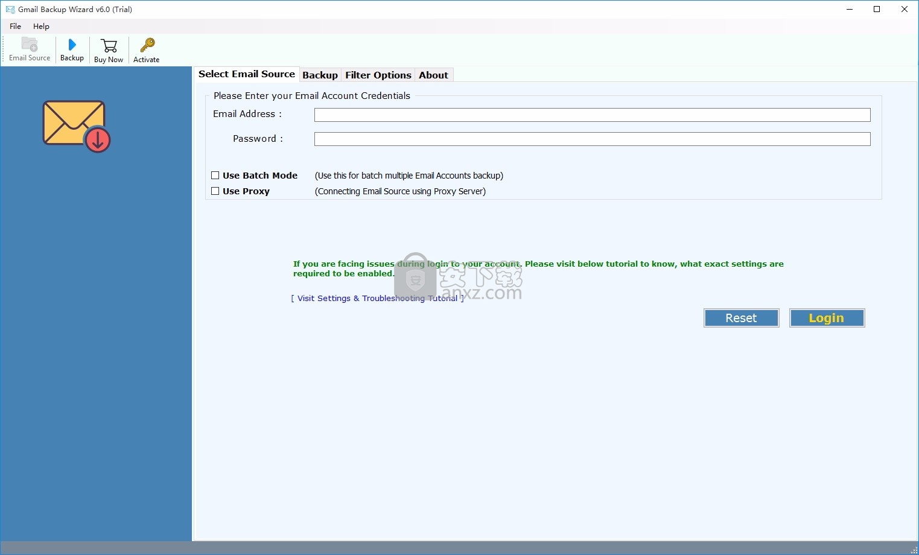Viewport: 919px width, 555px height.
Task: Open Buy Now shopping cart
Action: (x=109, y=51)
